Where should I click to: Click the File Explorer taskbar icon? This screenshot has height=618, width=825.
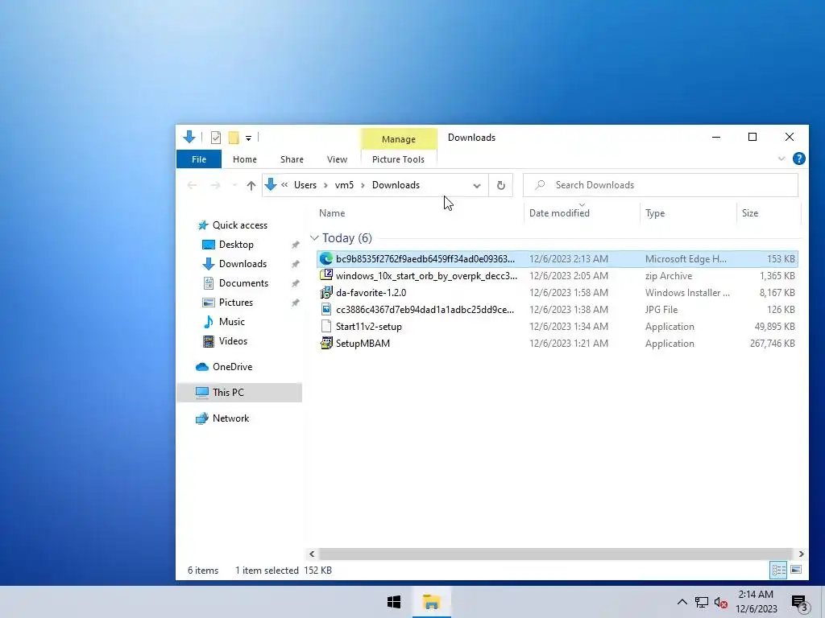point(432,602)
